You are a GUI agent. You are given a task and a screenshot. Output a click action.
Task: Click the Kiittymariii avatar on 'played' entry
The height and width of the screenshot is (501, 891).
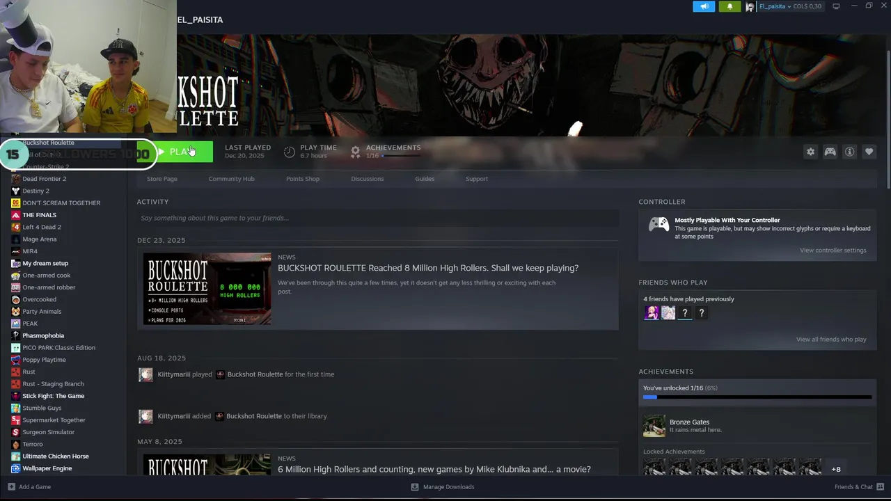pyautogui.click(x=145, y=374)
